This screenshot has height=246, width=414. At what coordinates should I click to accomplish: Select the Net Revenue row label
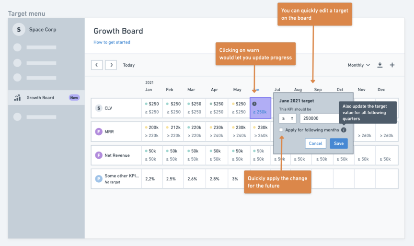(118, 155)
